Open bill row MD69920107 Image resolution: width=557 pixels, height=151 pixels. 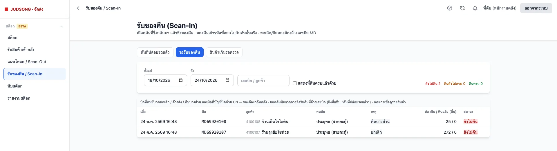point(313,132)
